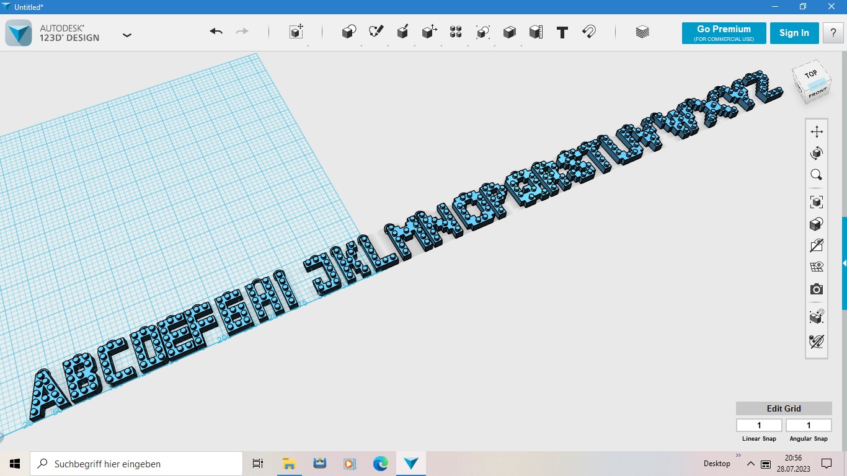Click the Sign In button
Image resolution: width=847 pixels, height=476 pixels.
794,33
